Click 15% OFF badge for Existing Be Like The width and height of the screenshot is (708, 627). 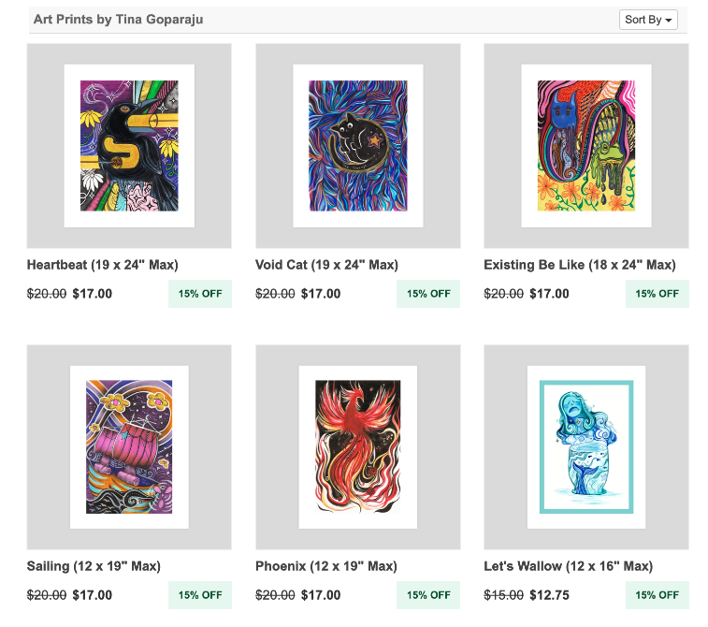pyautogui.click(x=657, y=294)
